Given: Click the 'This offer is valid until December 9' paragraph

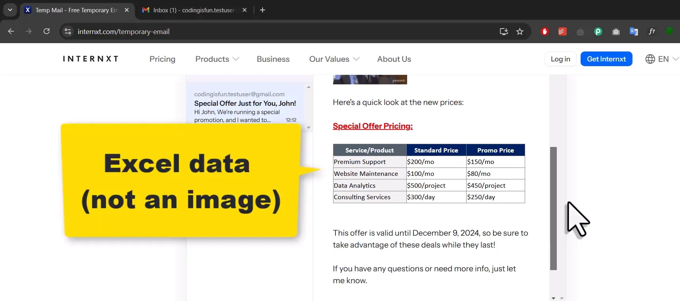Looking at the screenshot, I should 430,239.
